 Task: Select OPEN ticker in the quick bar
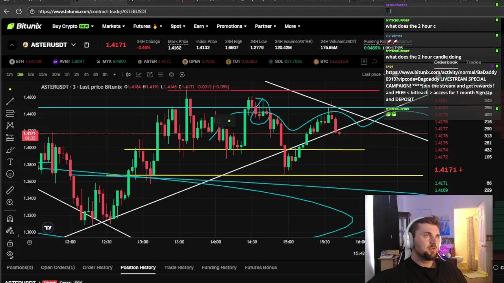[x=198, y=61]
